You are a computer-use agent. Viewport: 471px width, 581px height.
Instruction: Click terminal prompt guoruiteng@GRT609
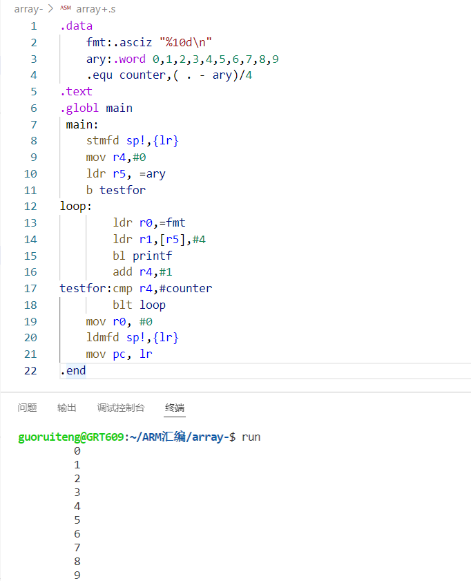[70, 437]
